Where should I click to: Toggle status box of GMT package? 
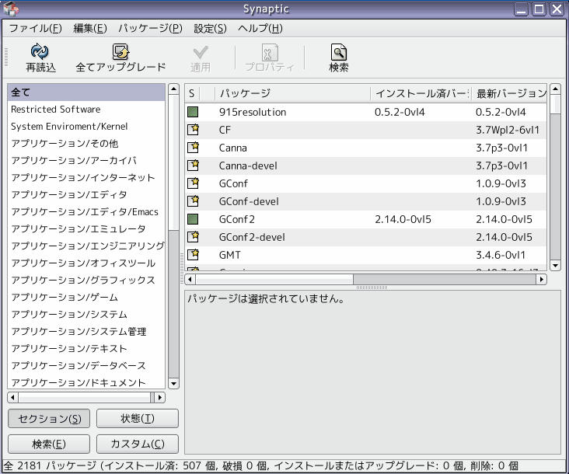click(193, 254)
